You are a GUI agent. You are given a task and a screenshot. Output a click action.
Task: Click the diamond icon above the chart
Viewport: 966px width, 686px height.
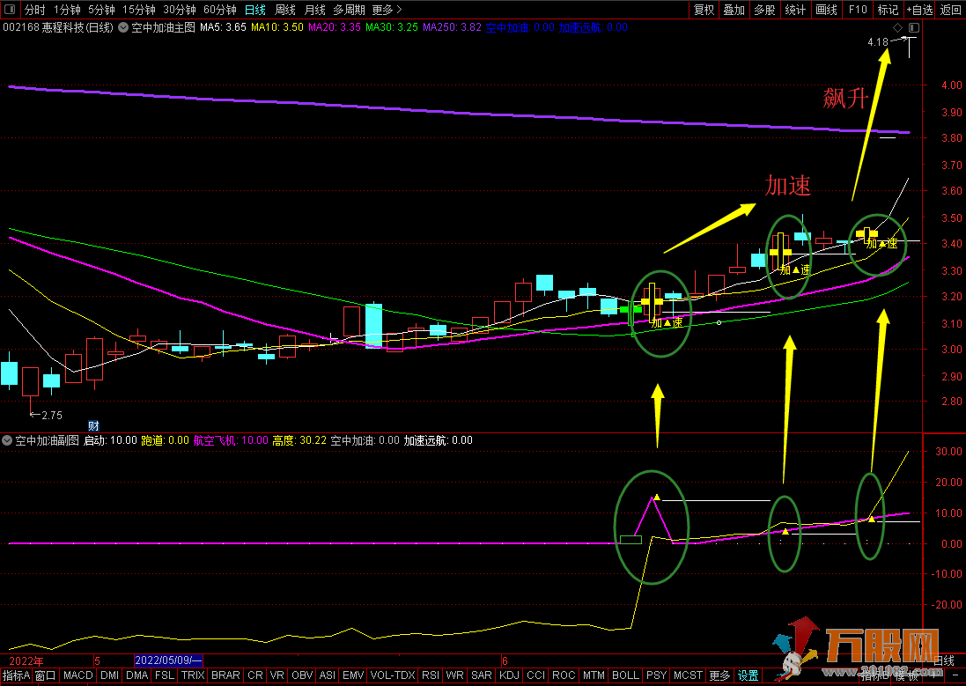coord(897,27)
